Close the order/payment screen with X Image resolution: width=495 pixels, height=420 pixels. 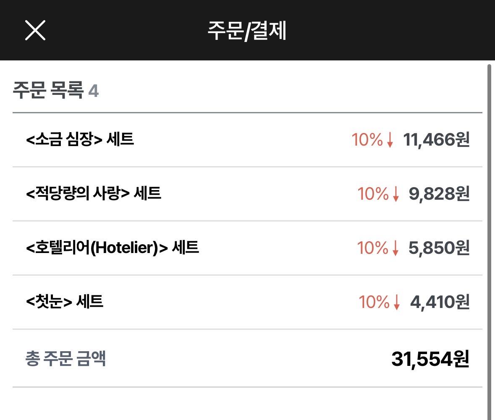click(35, 31)
